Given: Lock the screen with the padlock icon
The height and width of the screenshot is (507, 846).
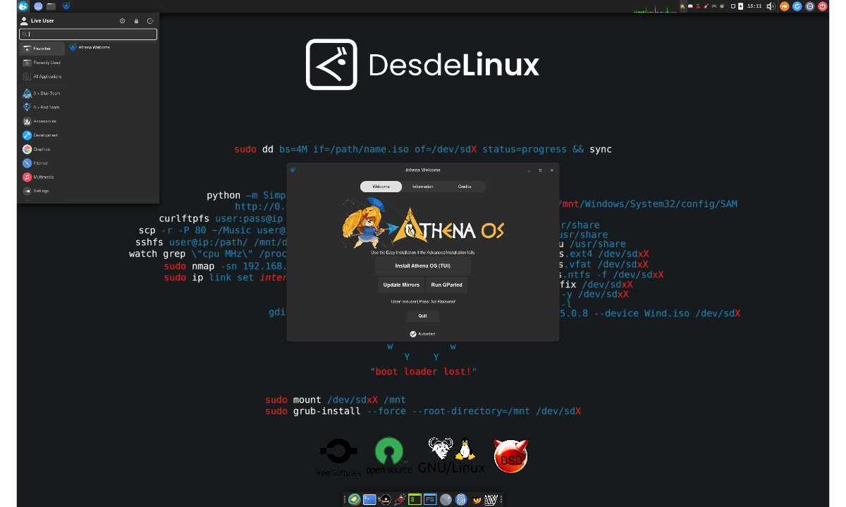Looking at the screenshot, I should (x=136, y=21).
